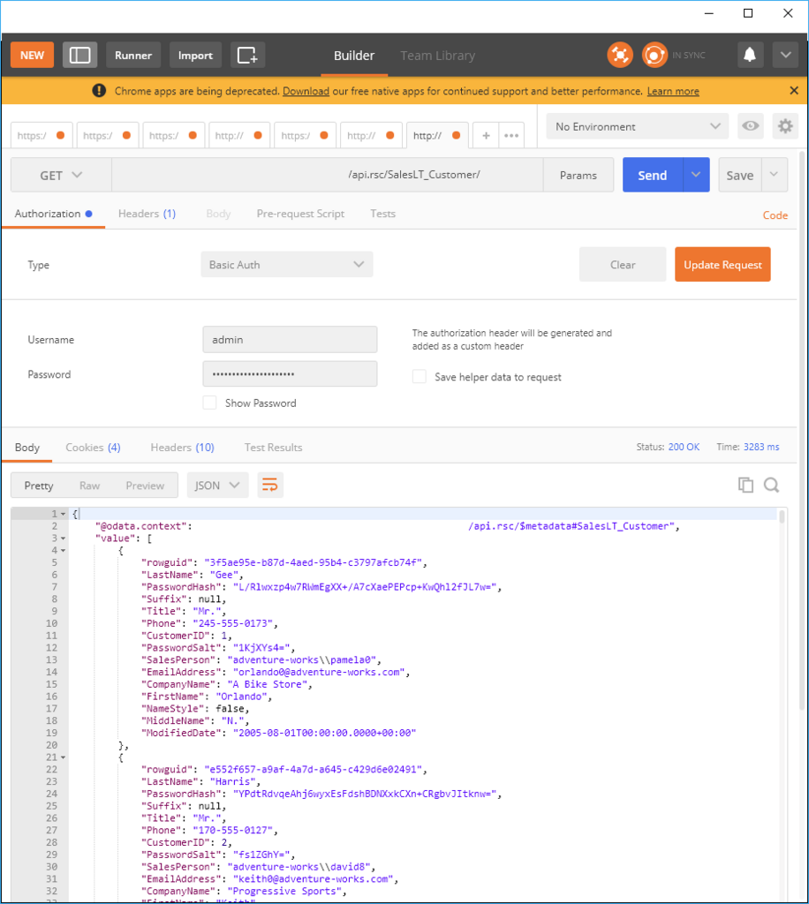
Task: Clear the authorization fields
Action: 623,265
